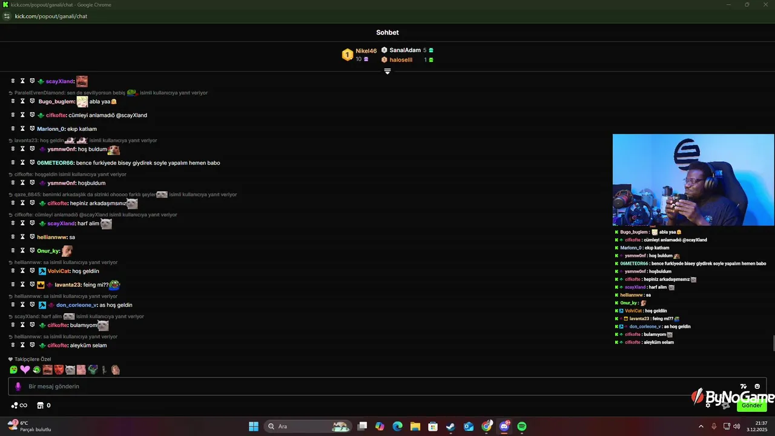
Task: Timeout lavanta23 with hourglass icon
Action: click(22, 284)
